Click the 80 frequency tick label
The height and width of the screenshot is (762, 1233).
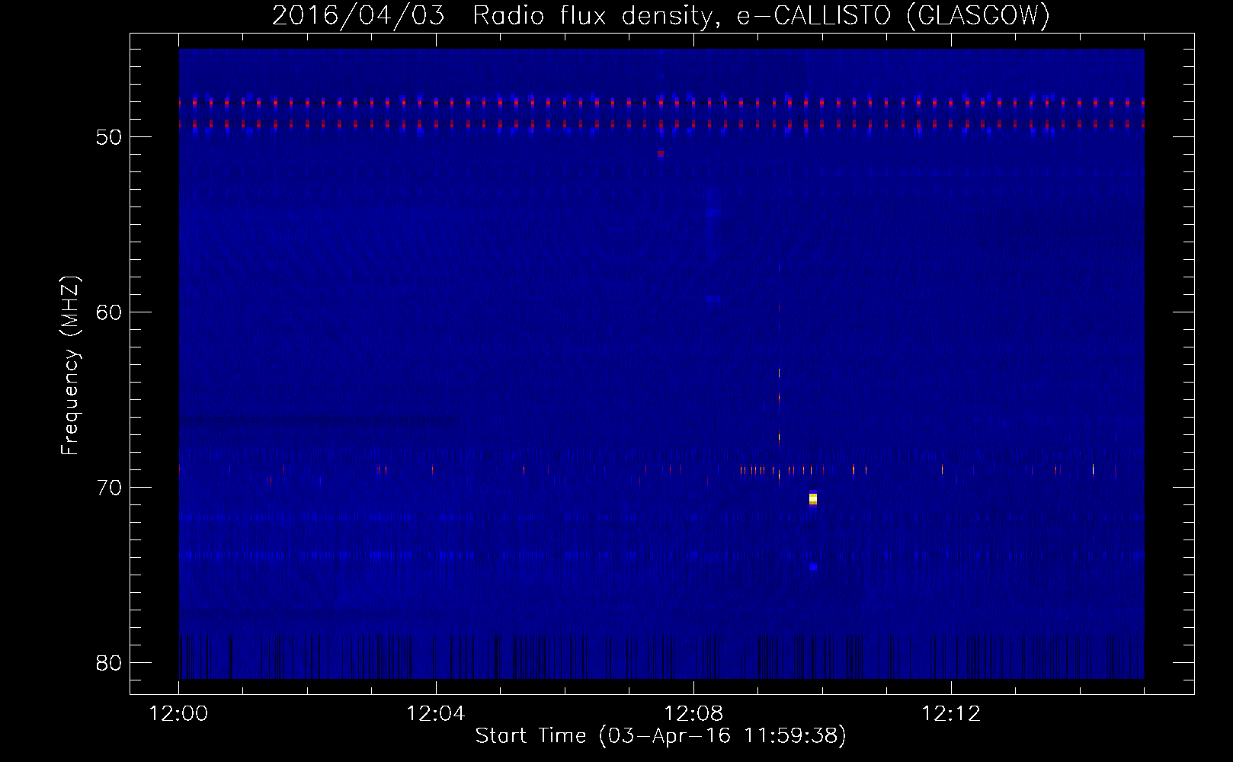click(x=109, y=663)
